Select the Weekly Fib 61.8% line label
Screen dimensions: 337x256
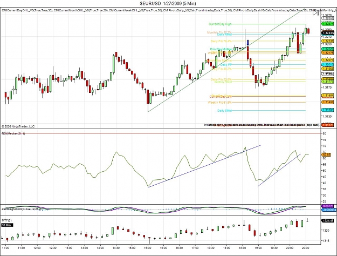click(x=219, y=103)
